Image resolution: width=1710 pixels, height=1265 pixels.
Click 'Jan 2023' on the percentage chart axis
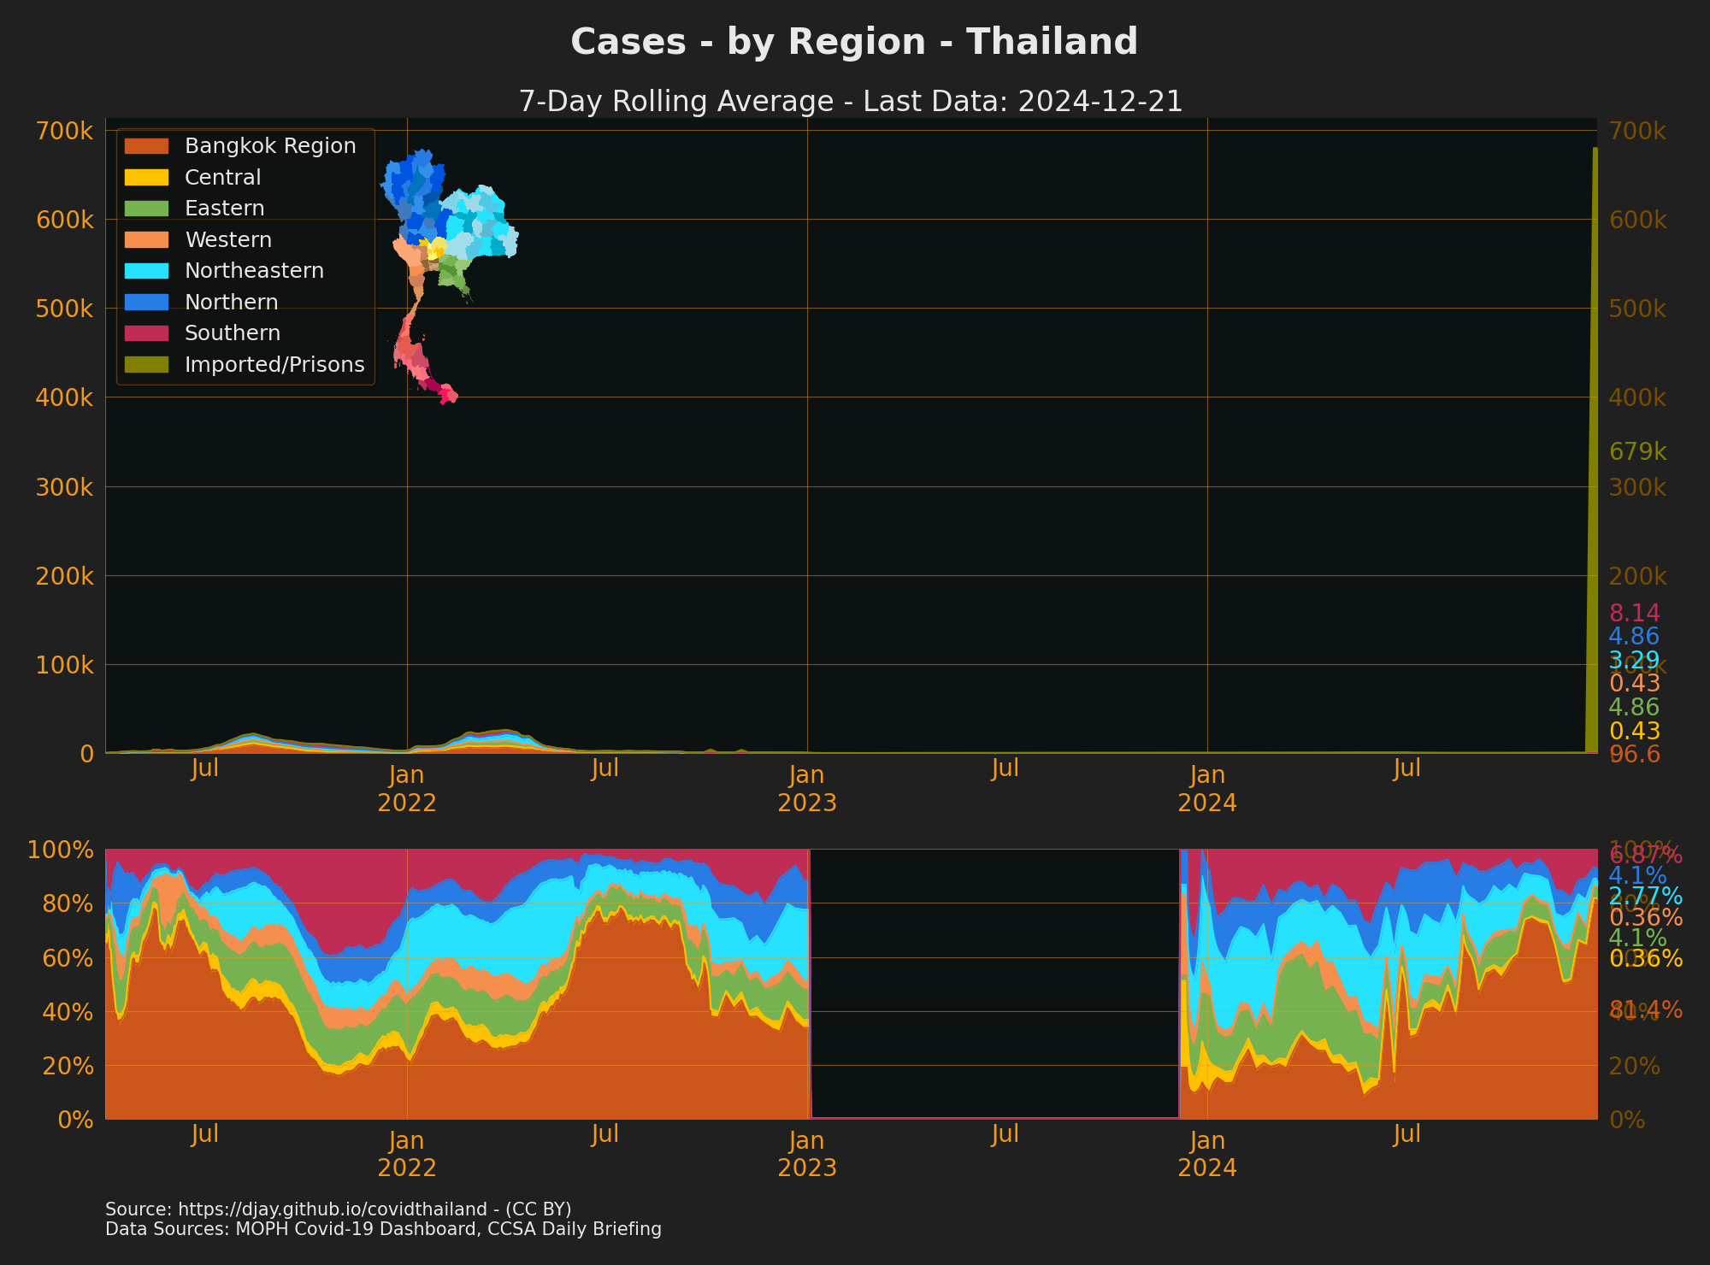click(x=807, y=1154)
